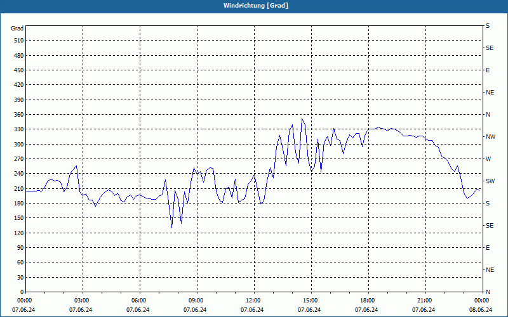Click the 06:00 time label
This screenshot has width=508, height=317.
(x=138, y=300)
